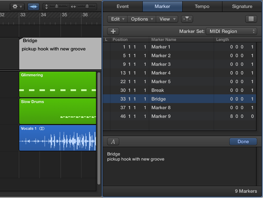
Task: Select the Break marker row in the list
Action: tap(179, 90)
